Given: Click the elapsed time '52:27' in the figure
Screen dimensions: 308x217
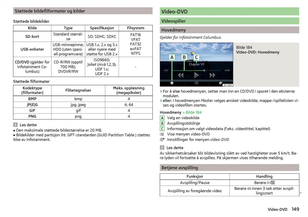Looking at the screenshot, I should click(x=166, y=70).
